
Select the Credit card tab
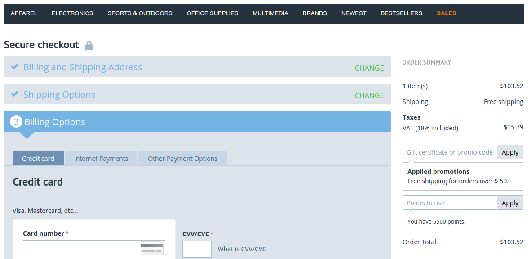tap(38, 158)
